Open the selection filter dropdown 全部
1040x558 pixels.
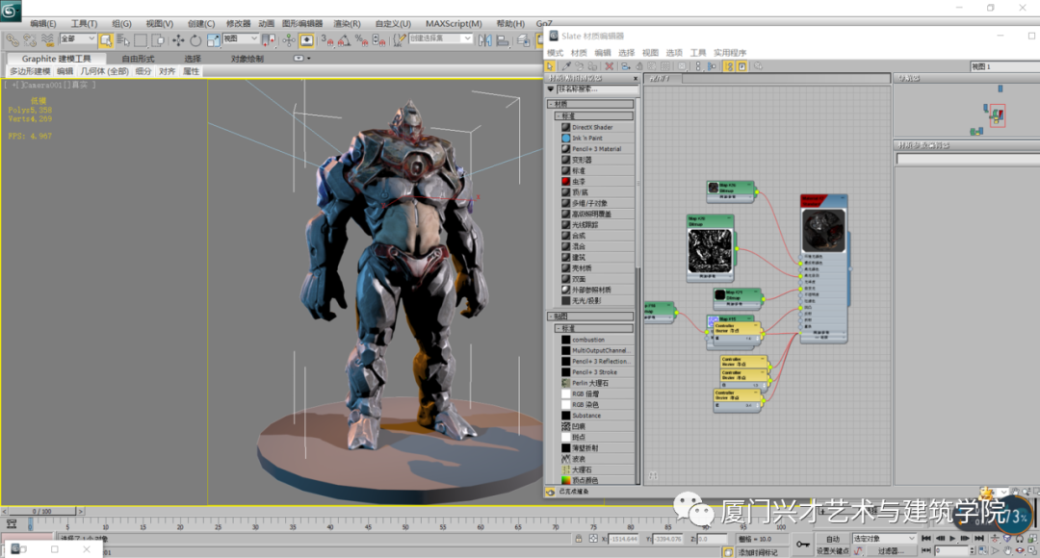pos(78,38)
